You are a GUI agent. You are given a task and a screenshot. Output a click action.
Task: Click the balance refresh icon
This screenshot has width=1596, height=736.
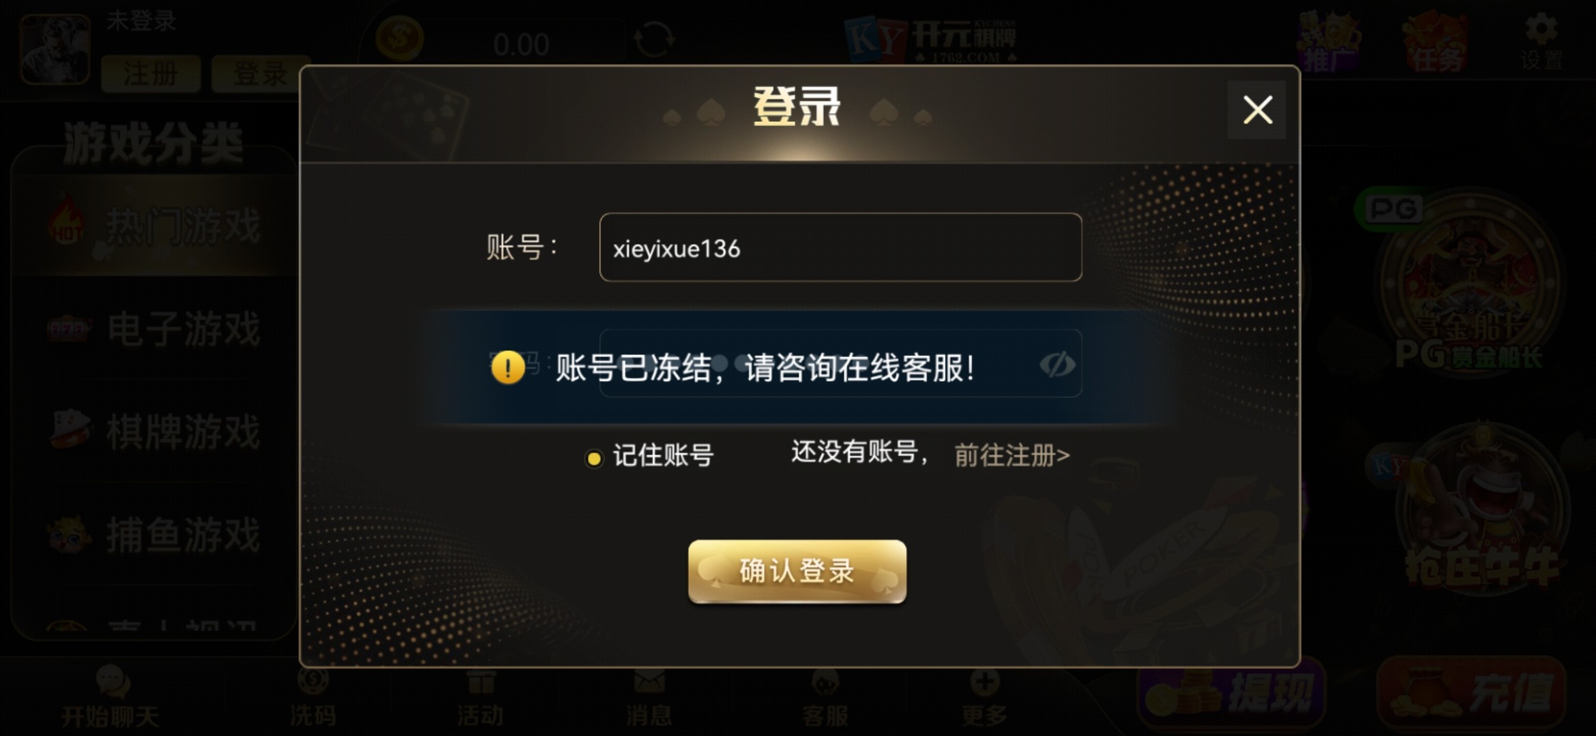(654, 40)
